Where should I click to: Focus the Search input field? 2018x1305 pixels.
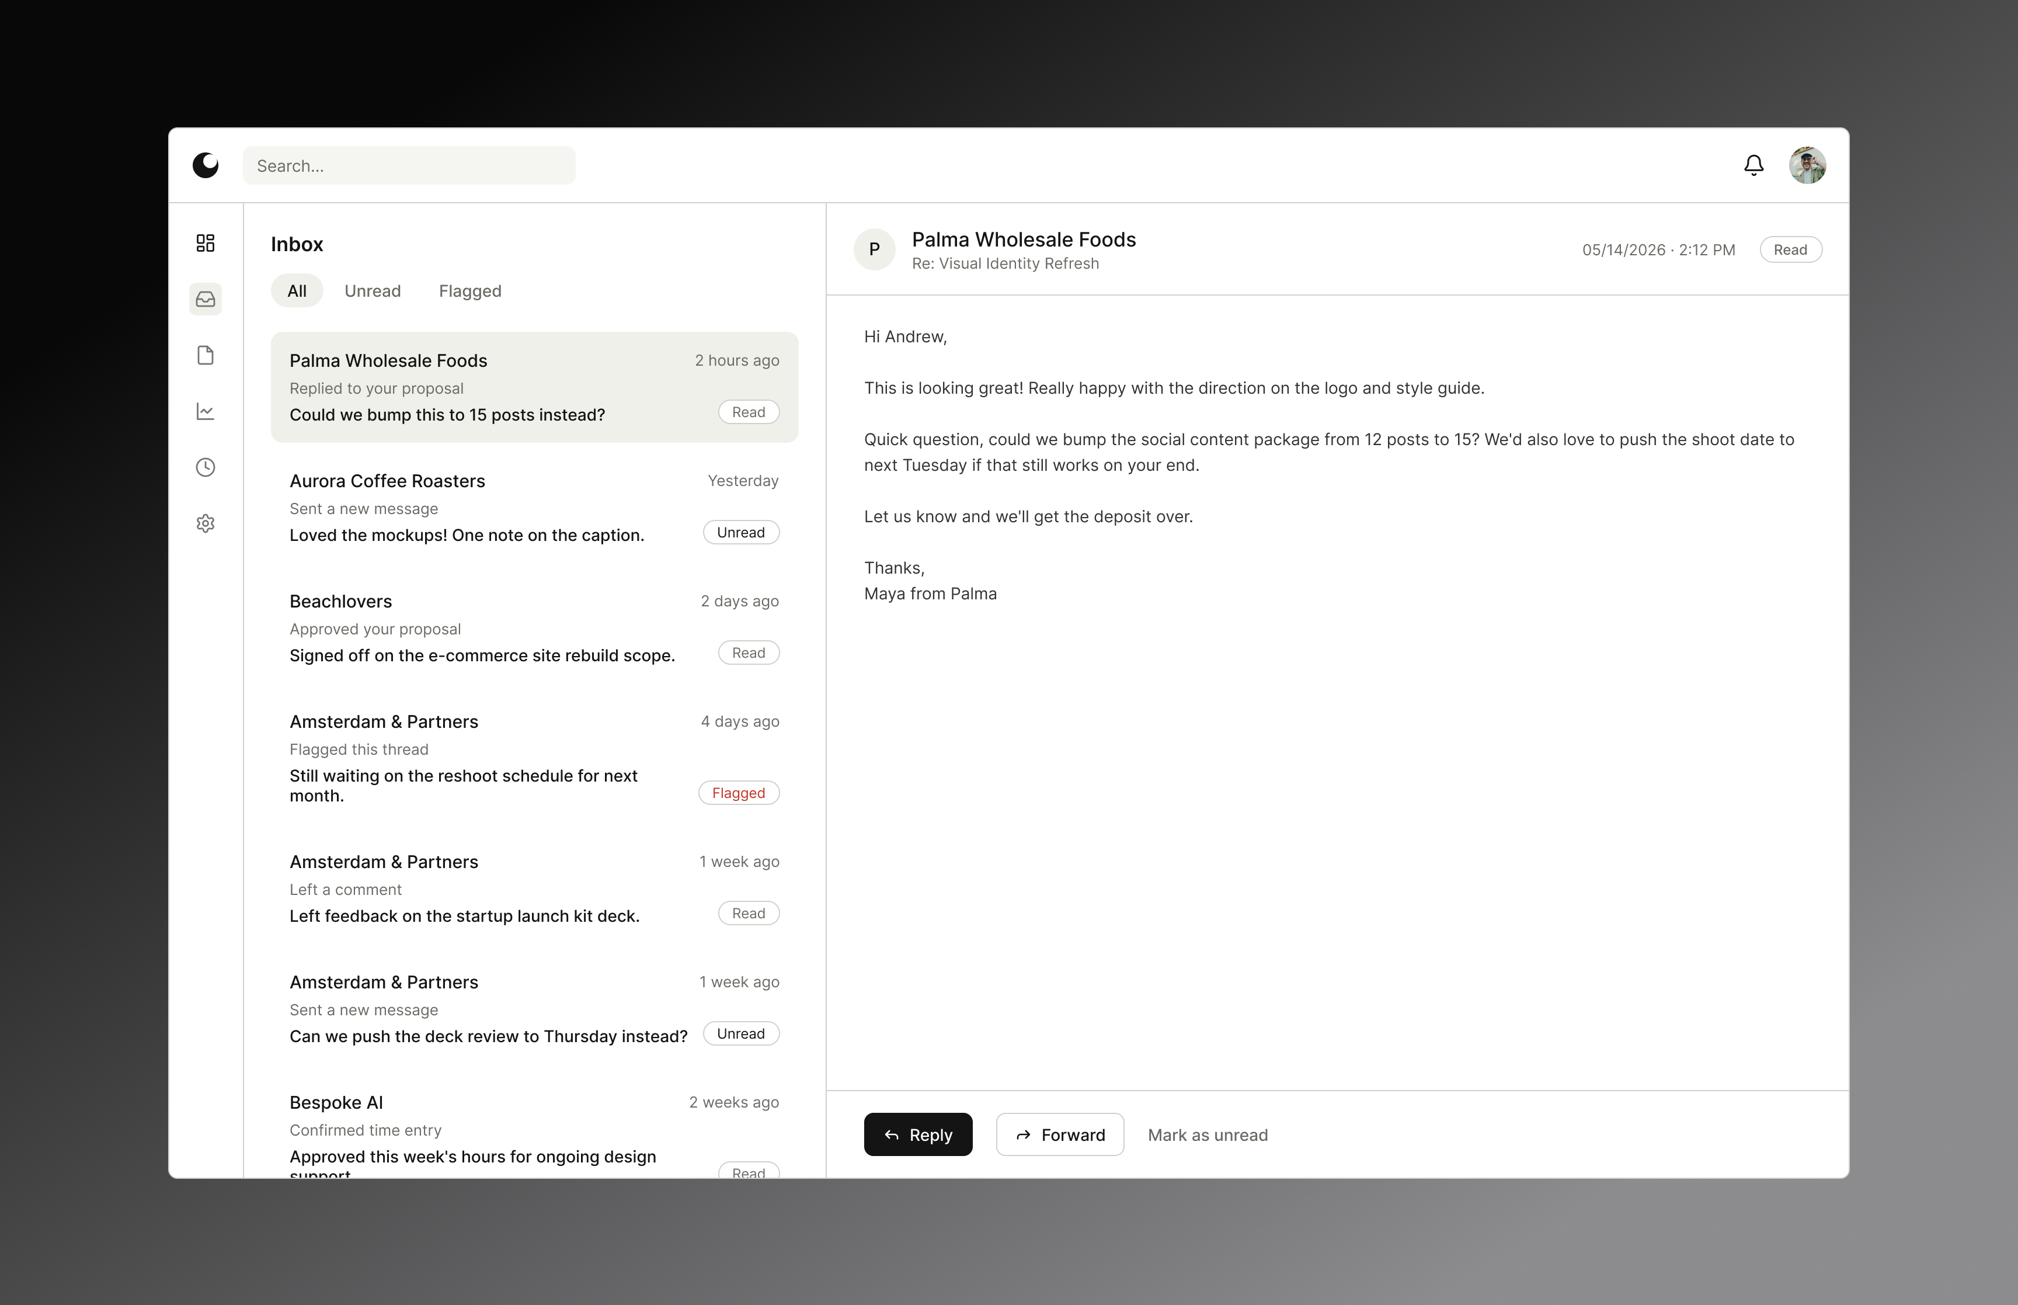coord(409,165)
